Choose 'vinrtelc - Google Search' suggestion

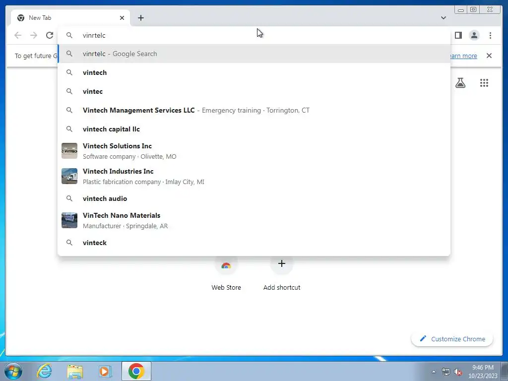click(x=254, y=54)
